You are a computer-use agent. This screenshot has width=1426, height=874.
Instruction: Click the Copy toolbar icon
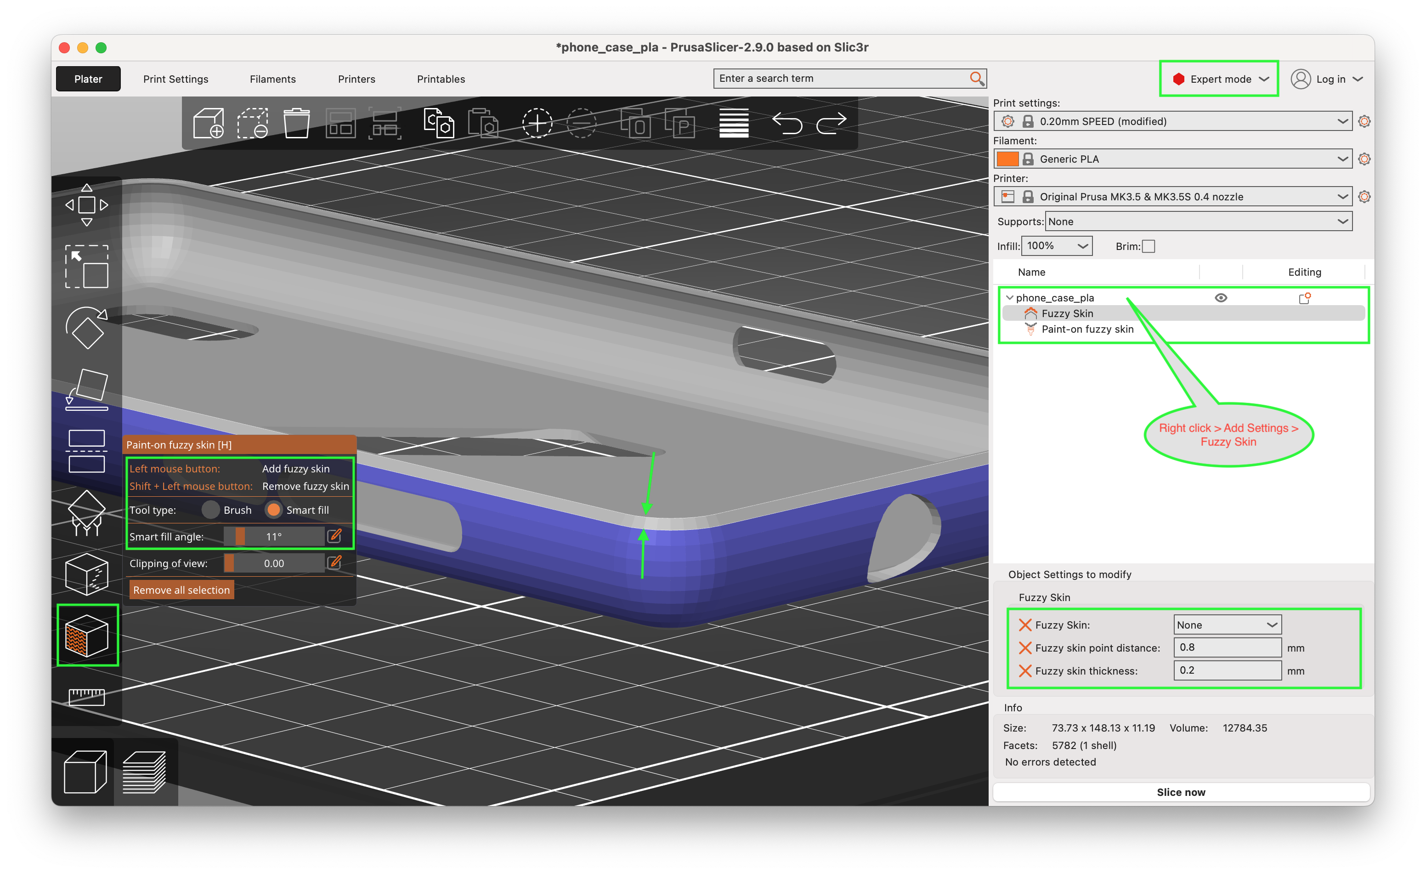[x=439, y=123]
